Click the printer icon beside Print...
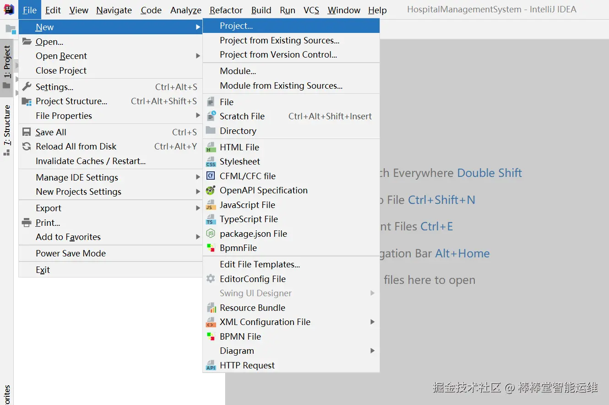 click(x=27, y=223)
